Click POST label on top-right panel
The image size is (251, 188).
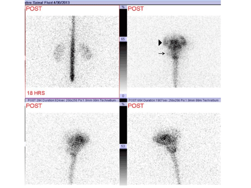[x=136, y=9]
